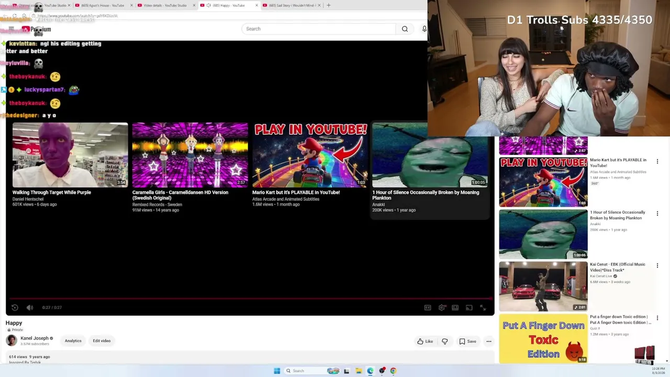Click the video title 'Happy'

[14, 323]
